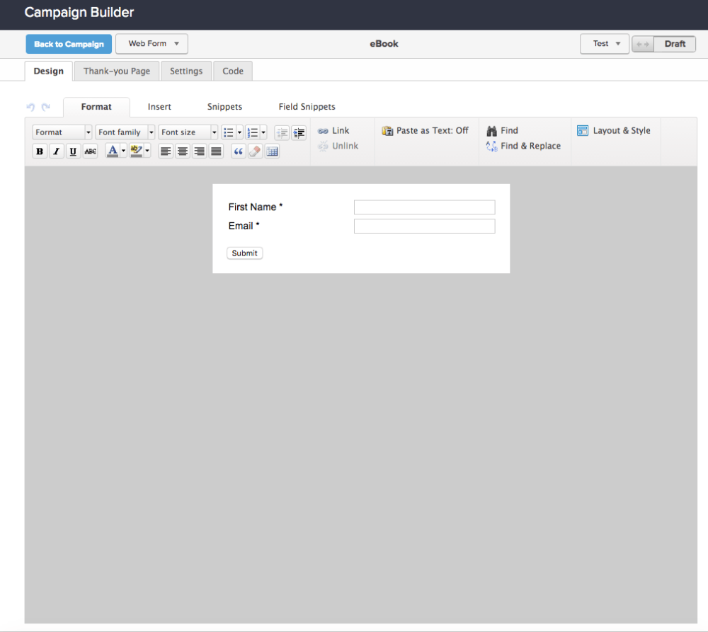
Task: Open Find with binoculars
Action: coord(502,130)
